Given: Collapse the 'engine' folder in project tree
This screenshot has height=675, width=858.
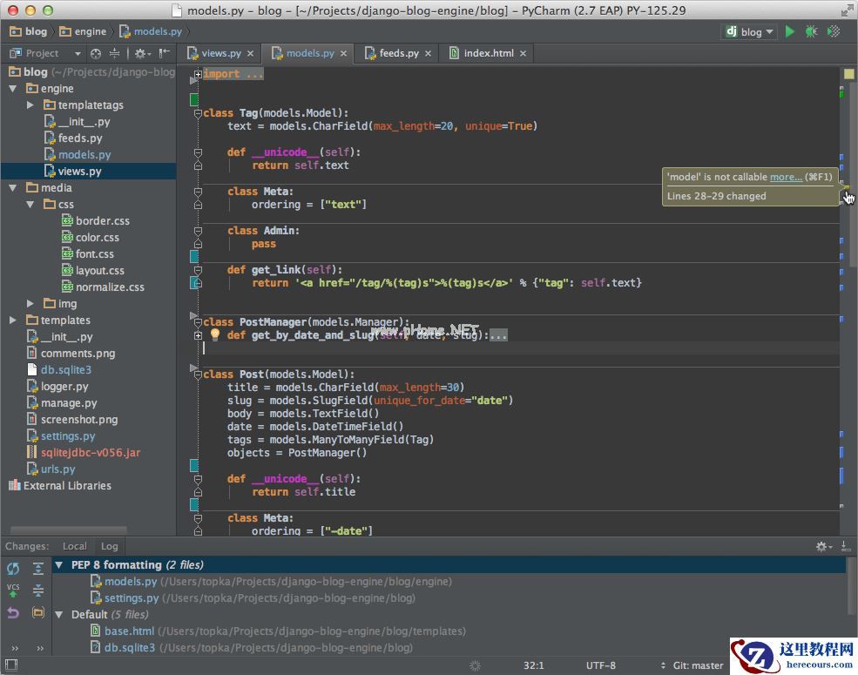Looking at the screenshot, I should pos(13,89).
